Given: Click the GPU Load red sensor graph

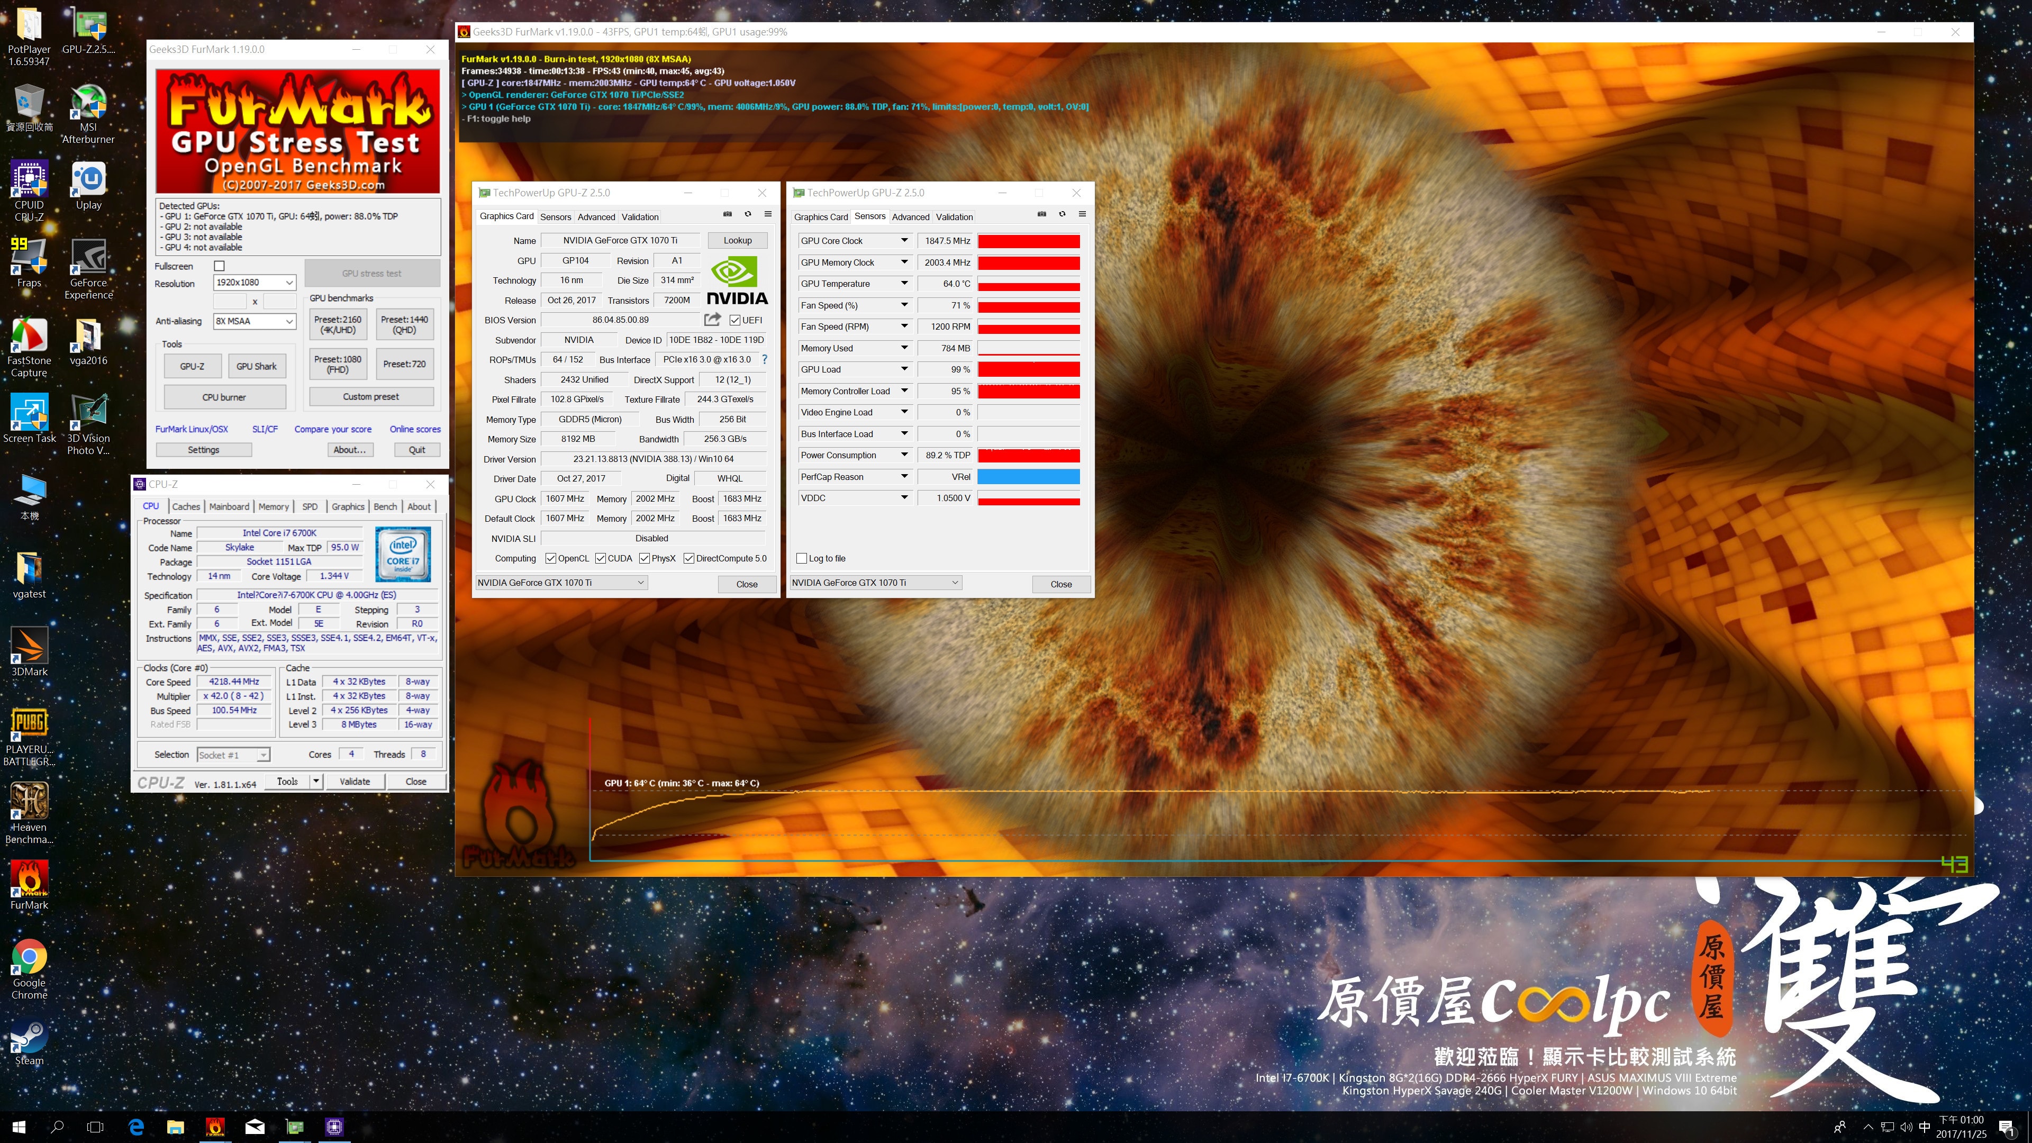Looking at the screenshot, I should pyautogui.click(x=1029, y=369).
